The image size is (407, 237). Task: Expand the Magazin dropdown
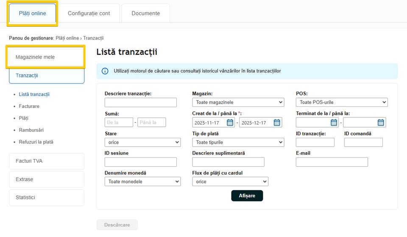pos(238,102)
